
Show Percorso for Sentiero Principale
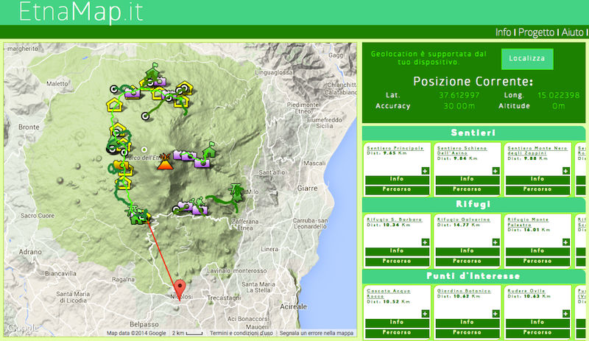point(397,189)
